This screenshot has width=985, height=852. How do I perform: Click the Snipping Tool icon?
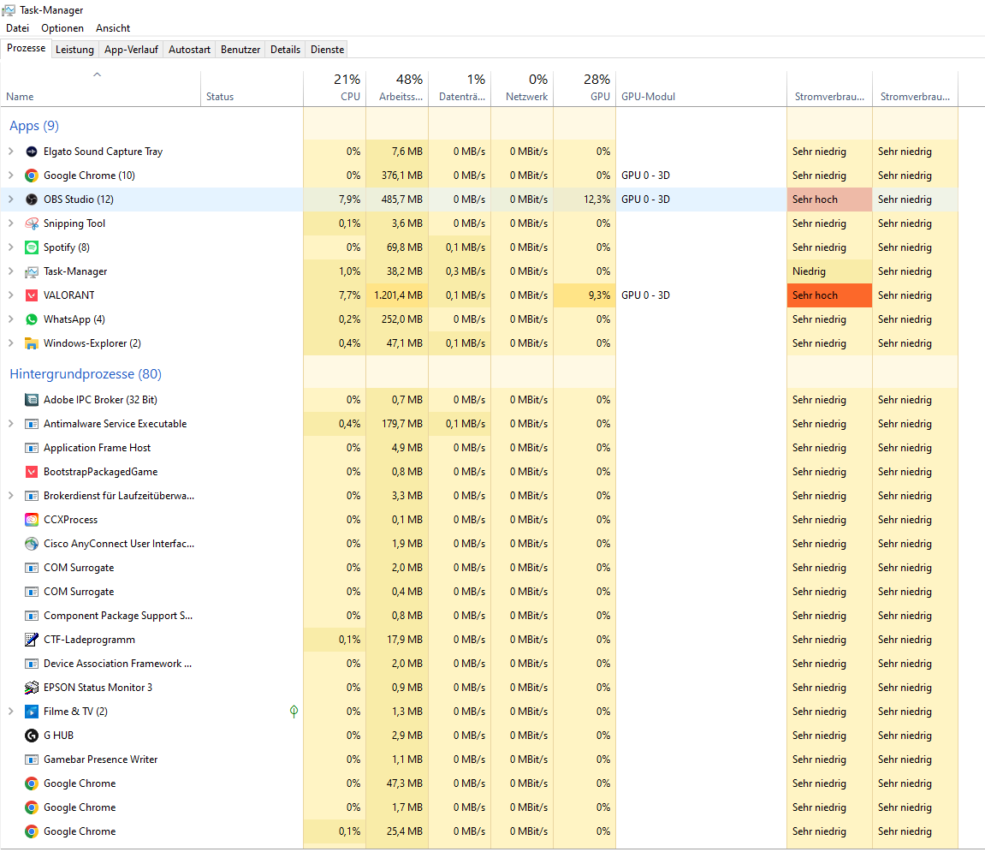click(x=32, y=223)
